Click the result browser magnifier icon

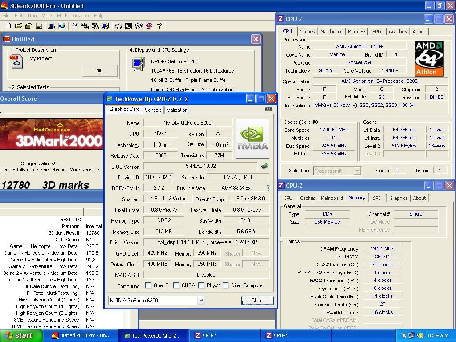click(62, 26)
